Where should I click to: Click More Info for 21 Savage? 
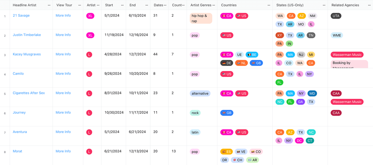63,15
